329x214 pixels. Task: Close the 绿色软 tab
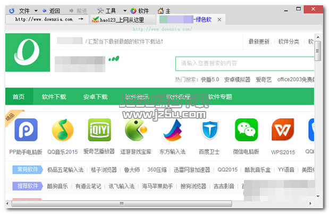[x=220, y=20]
